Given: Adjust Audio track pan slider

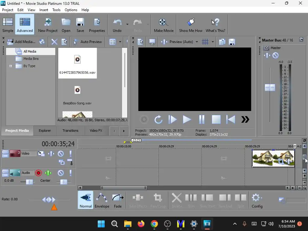Looking at the screenshot, I should (x=64, y=182).
